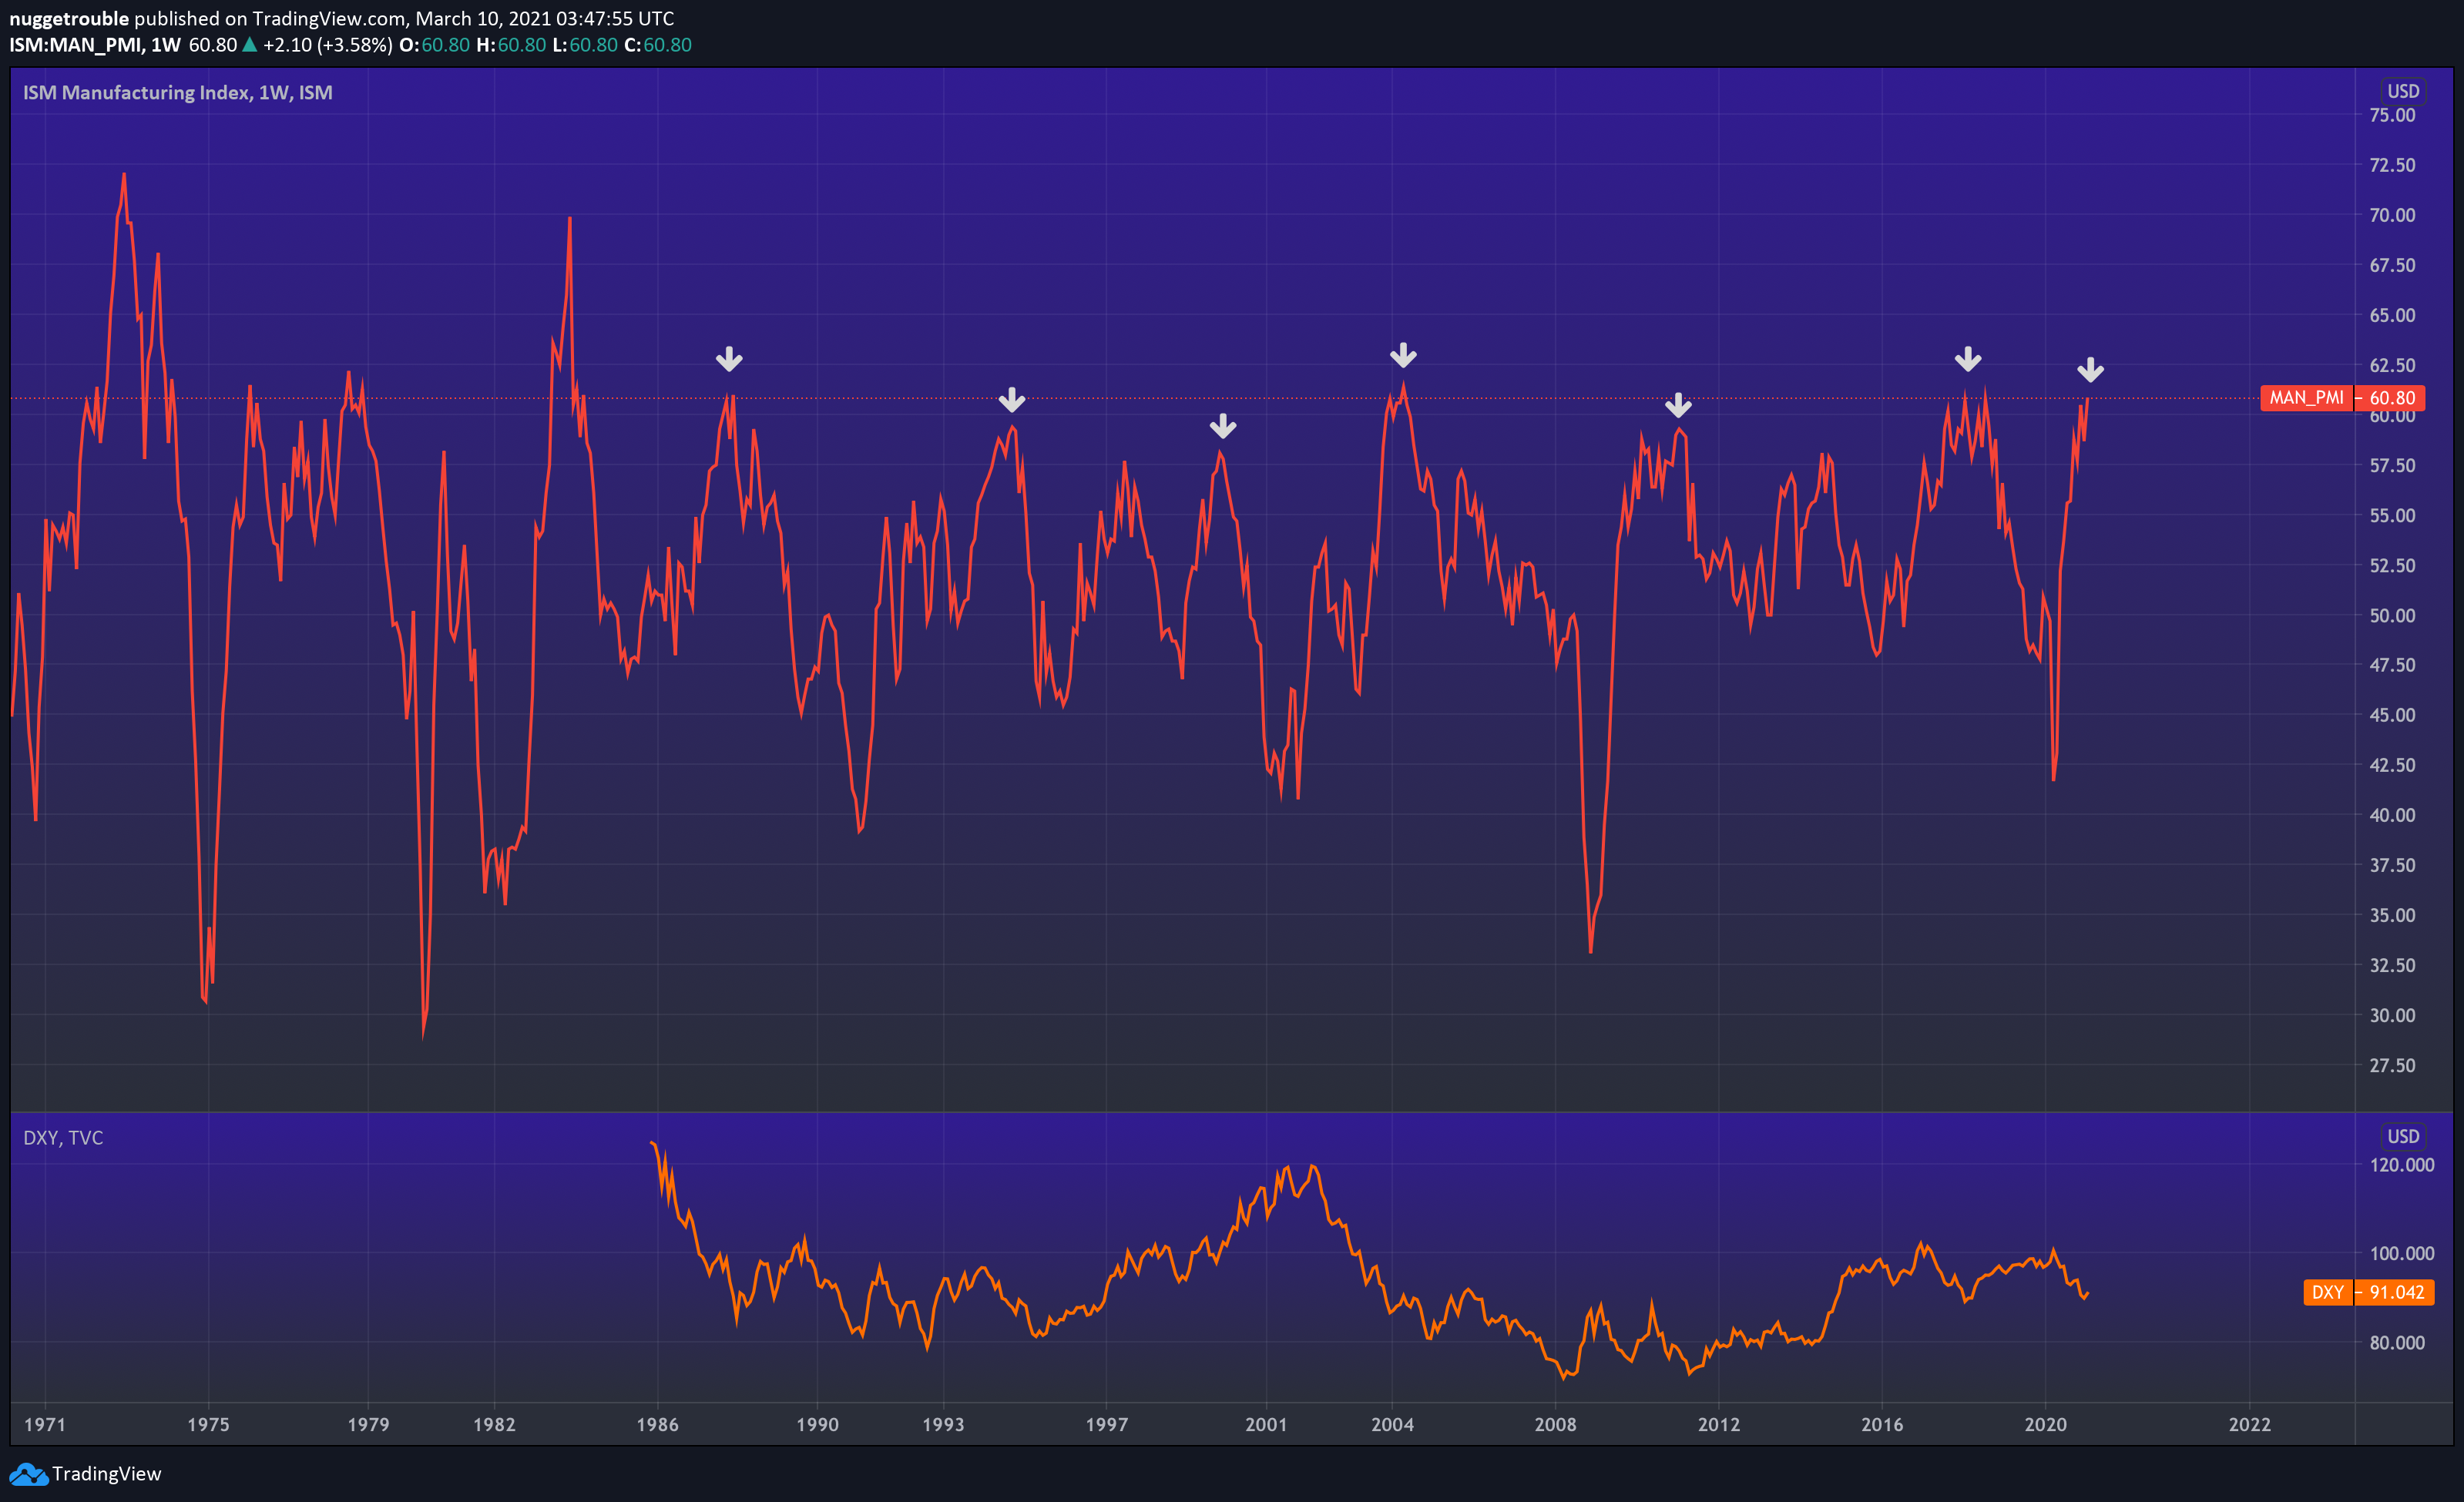Click the O:60.80 open value
Screen dimensions: 2464x1502
tap(434, 45)
